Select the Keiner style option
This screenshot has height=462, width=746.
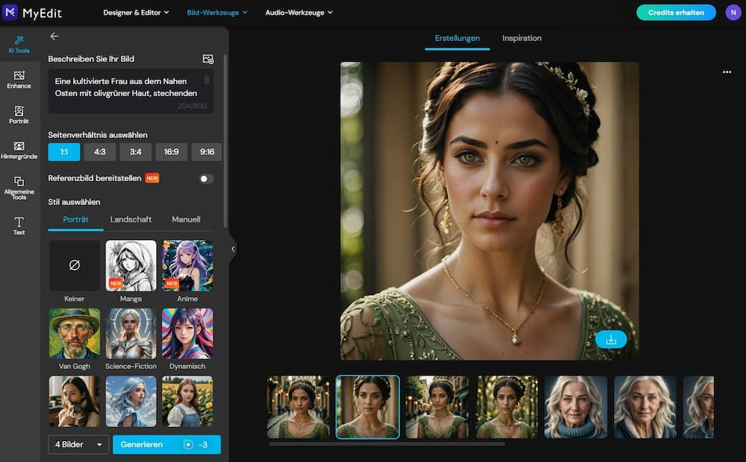(x=74, y=265)
